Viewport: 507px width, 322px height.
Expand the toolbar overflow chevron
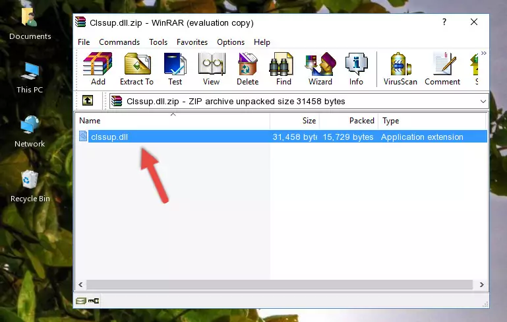[x=483, y=53]
